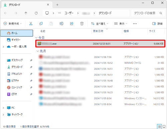Toggle the 詳細 details pane
167x129 pixels.
157,24
